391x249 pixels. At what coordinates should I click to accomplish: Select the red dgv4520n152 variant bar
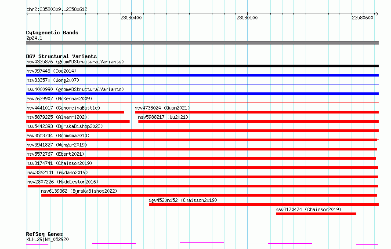click(x=264, y=205)
